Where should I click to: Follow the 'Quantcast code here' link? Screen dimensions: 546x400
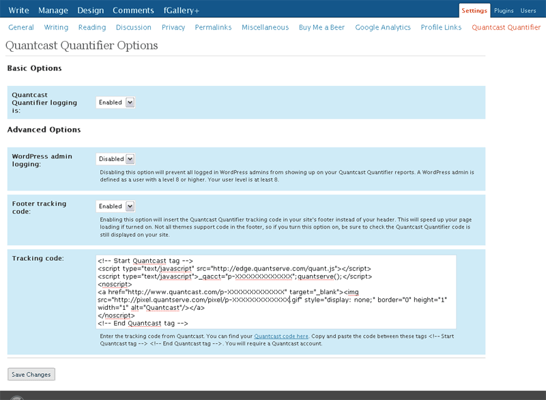click(x=281, y=337)
